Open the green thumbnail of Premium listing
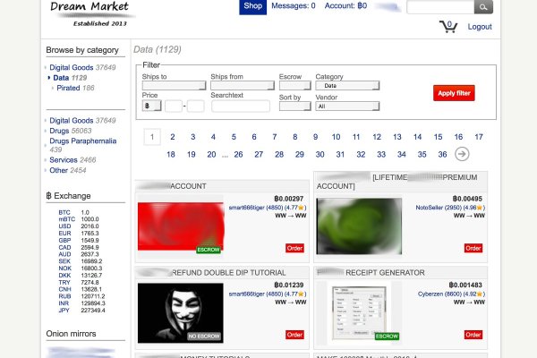This screenshot has width=537, height=358. coord(359,226)
